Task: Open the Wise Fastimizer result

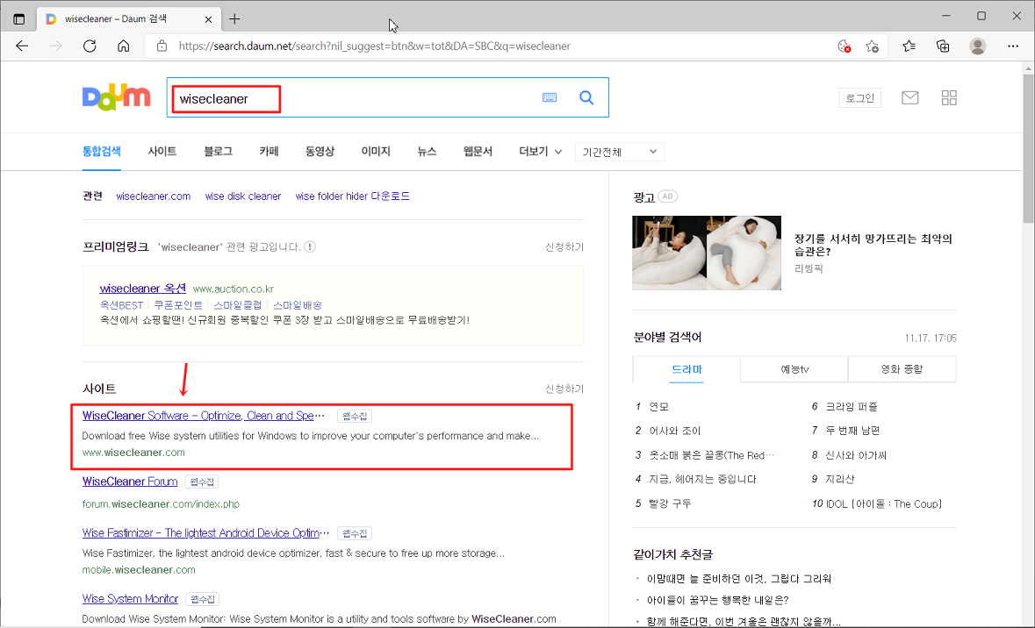Action: pyautogui.click(x=205, y=532)
